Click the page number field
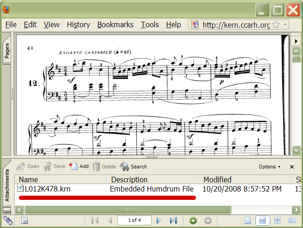Viewport: 303px width, 228px height. [x=134, y=221]
